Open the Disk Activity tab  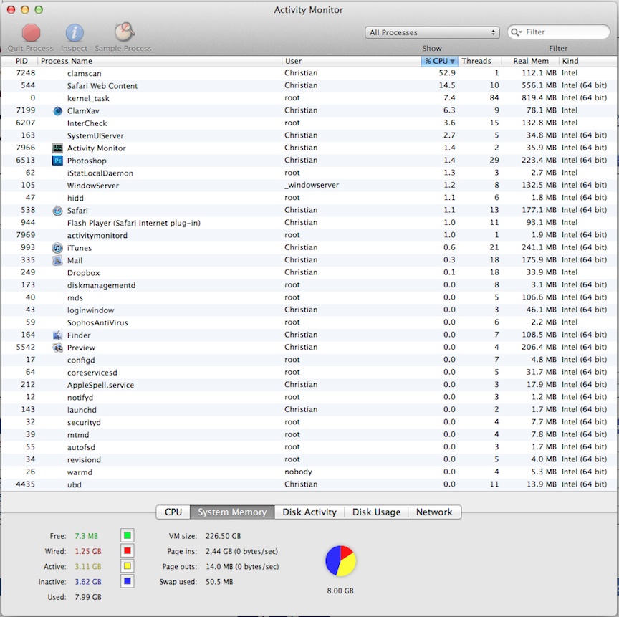[309, 512]
